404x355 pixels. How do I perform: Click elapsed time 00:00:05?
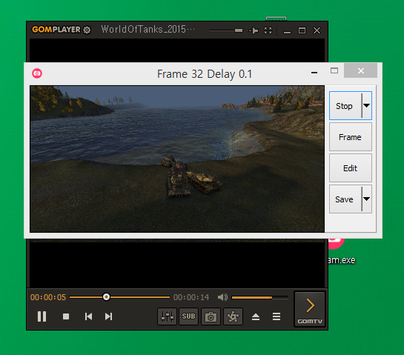point(48,297)
